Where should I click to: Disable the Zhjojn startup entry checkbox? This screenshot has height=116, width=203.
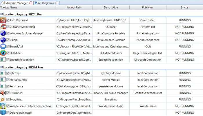pyautogui.click(x=8, y=40)
